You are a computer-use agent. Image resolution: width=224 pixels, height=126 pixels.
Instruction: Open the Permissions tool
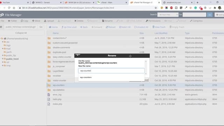pyautogui.click(x=153, y=21)
